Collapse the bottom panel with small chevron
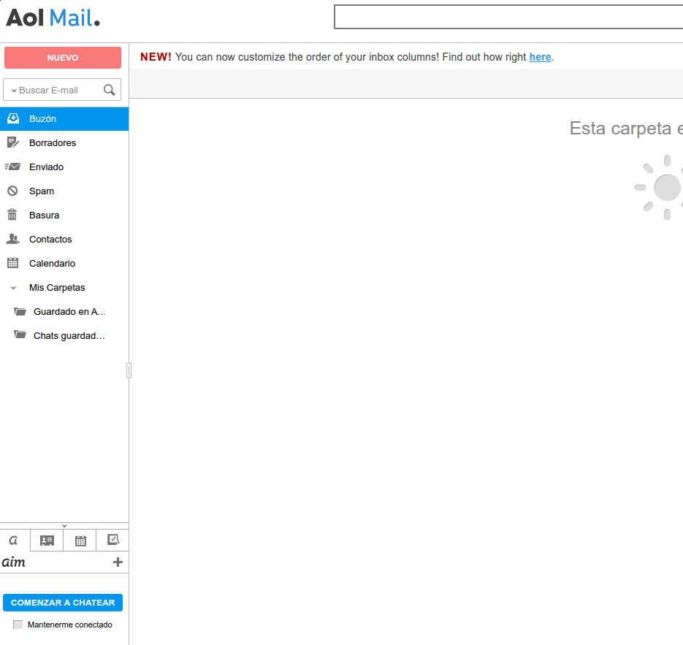Image resolution: width=683 pixels, height=645 pixels. tap(64, 526)
